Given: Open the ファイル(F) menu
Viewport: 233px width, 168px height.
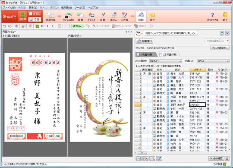Looking at the screenshot, I should pyautogui.click(x=9, y=8).
